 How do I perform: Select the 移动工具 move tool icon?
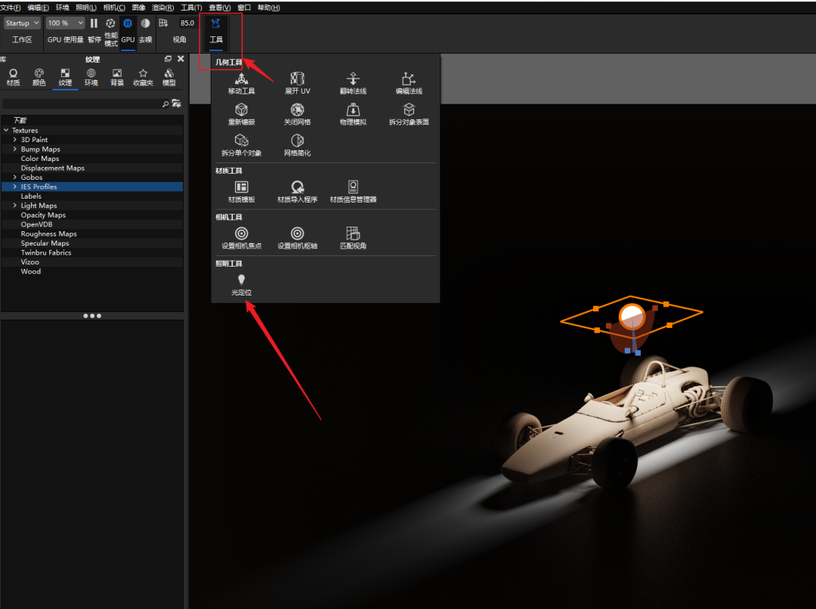(242, 83)
